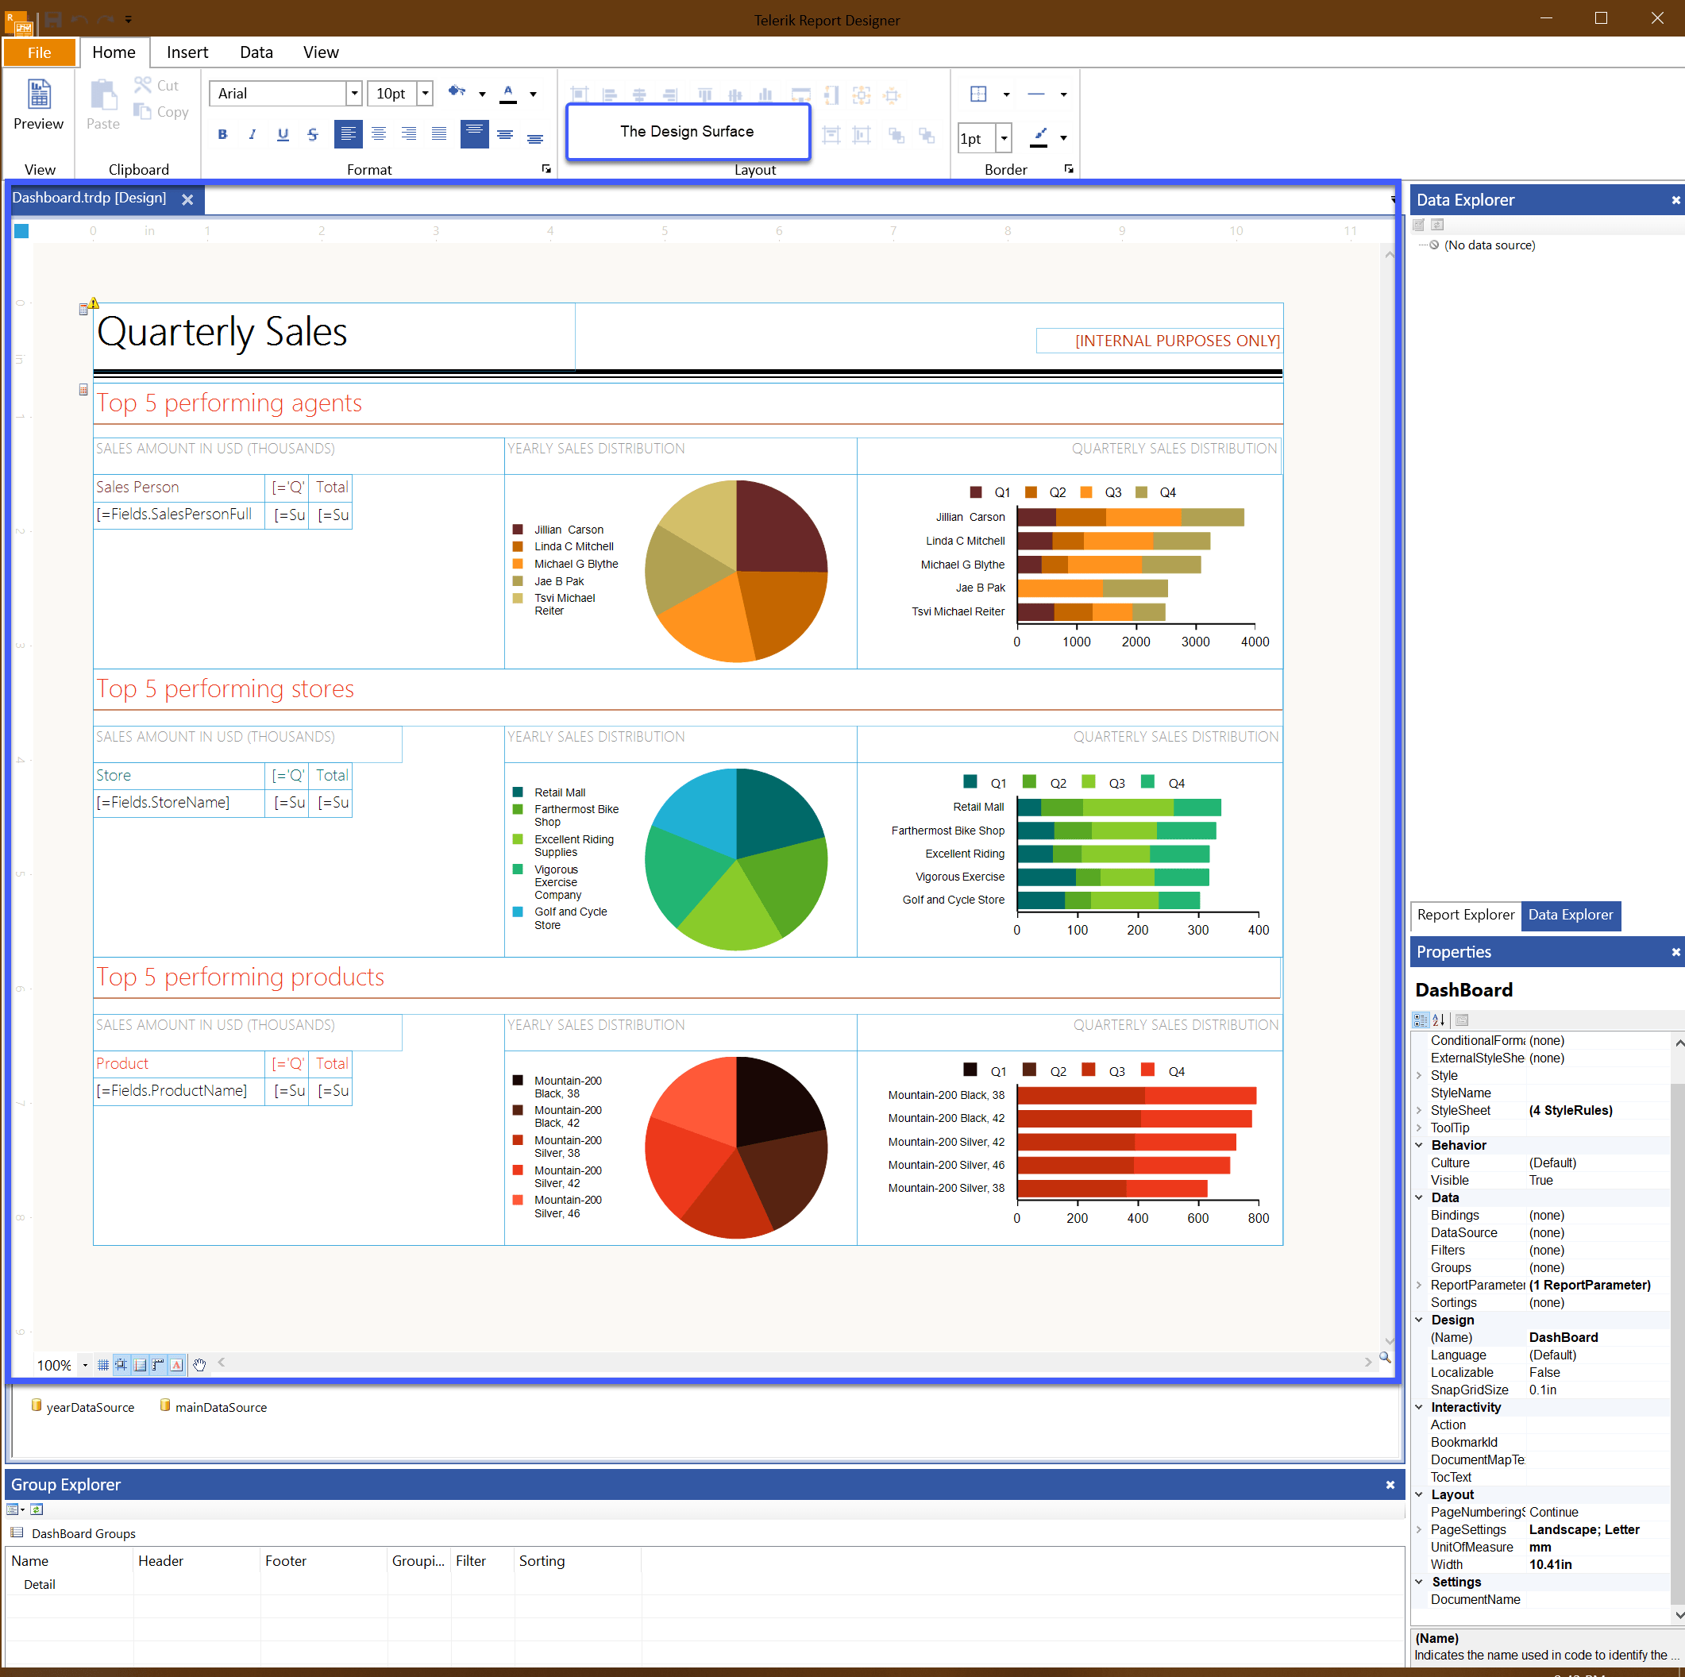Select align text left
Screen dimensions: 1685x1677
[x=348, y=134]
